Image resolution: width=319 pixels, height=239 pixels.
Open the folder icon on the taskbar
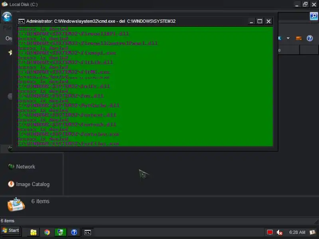point(33,232)
